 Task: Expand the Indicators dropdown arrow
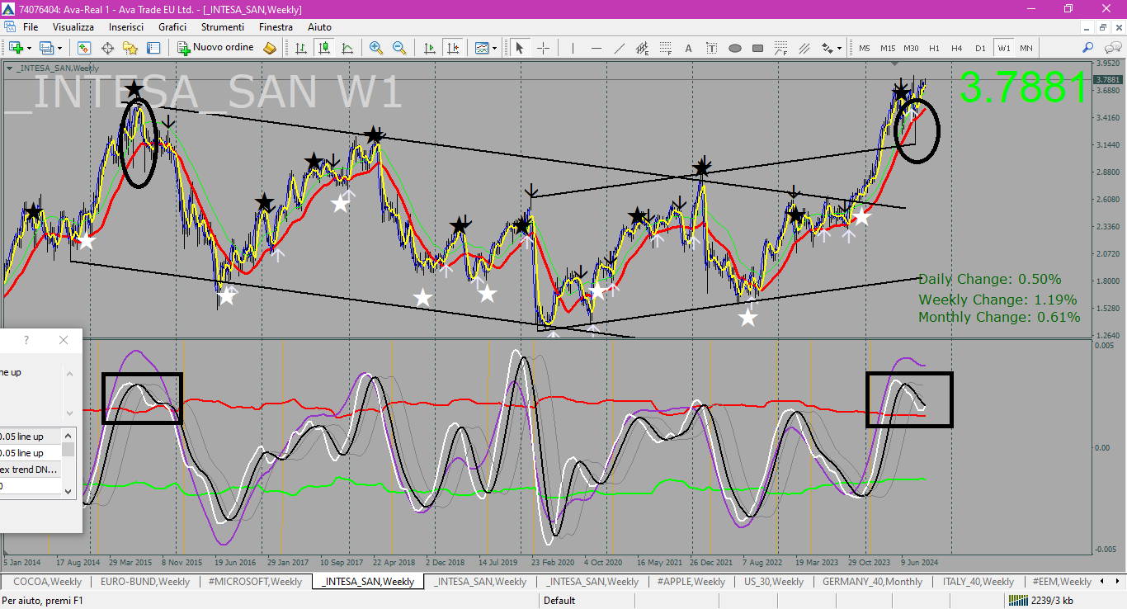tap(495, 48)
